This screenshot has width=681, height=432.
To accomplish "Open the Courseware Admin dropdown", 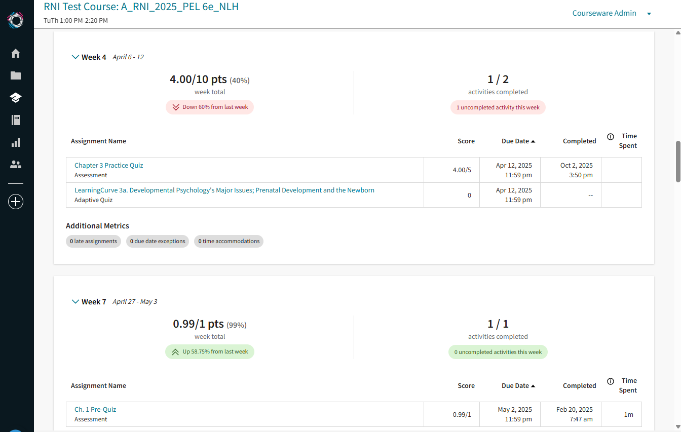I will point(612,13).
